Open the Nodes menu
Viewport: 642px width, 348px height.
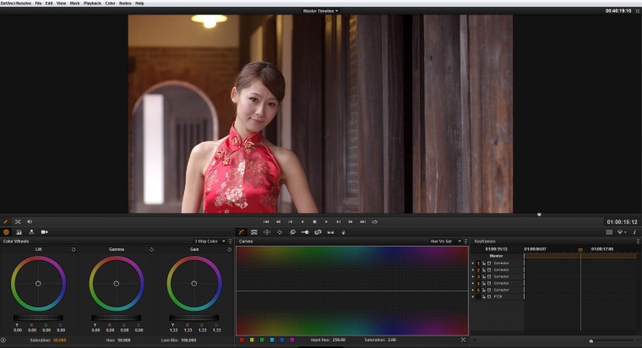(x=125, y=3)
